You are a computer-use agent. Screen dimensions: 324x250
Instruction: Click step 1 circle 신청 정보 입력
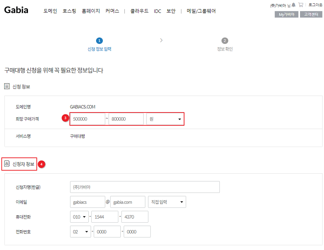99,41
